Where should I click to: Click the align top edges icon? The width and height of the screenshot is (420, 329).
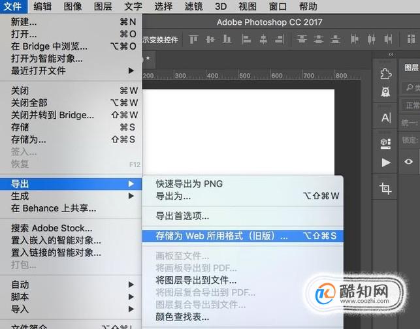coord(193,39)
